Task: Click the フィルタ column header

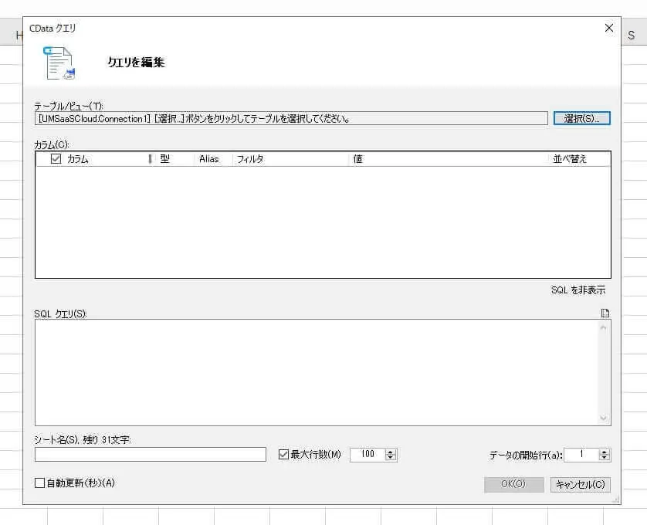Action: click(250, 159)
